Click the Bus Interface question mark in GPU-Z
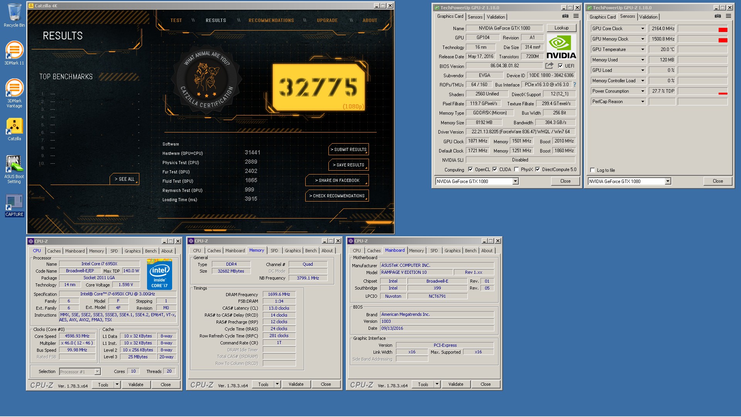 pyautogui.click(x=574, y=85)
